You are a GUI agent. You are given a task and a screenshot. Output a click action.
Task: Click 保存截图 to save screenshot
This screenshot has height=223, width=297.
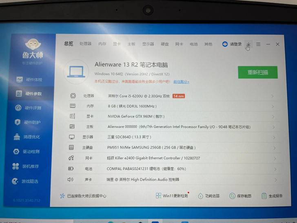tap(240, 196)
